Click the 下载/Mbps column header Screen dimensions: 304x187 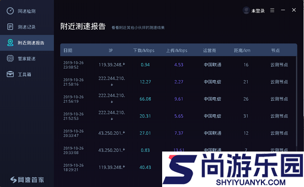tap(144, 51)
